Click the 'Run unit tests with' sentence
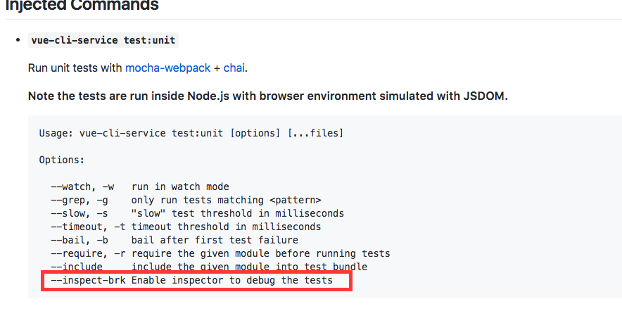 pyautogui.click(x=75, y=68)
